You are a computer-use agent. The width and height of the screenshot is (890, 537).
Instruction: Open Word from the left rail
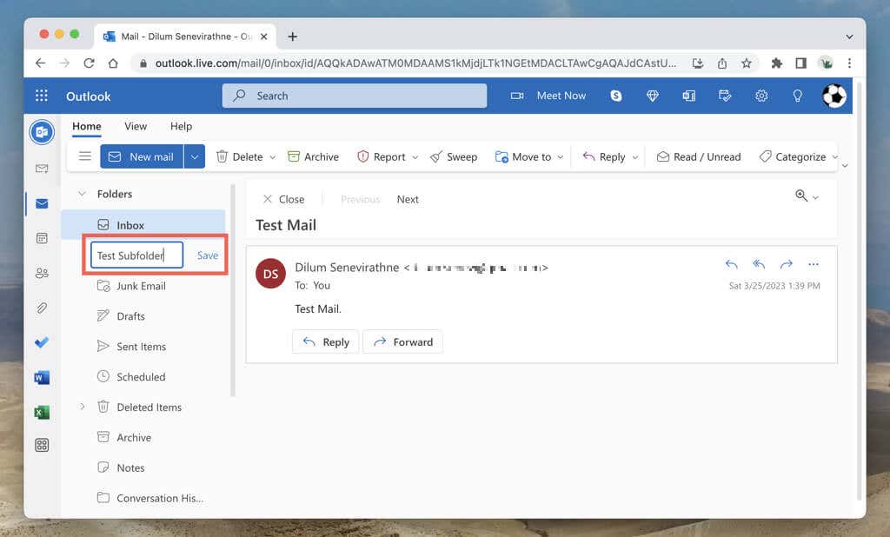[42, 377]
